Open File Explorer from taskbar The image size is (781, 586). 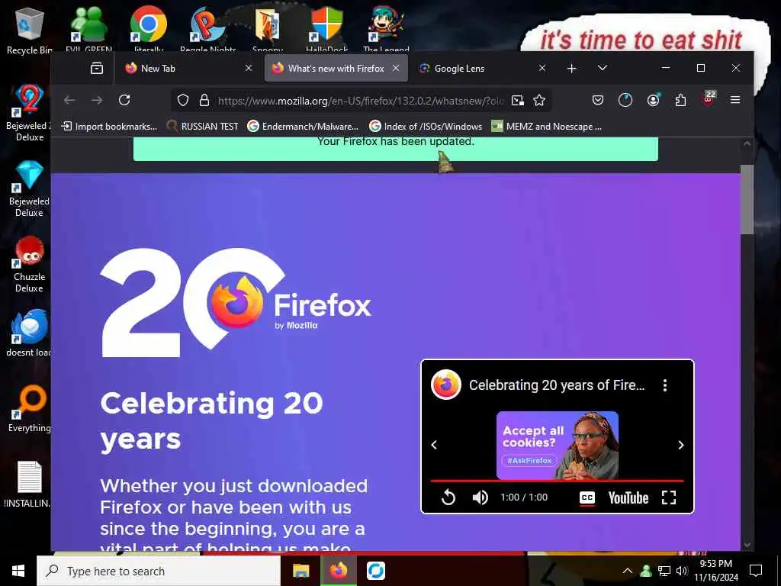(301, 571)
